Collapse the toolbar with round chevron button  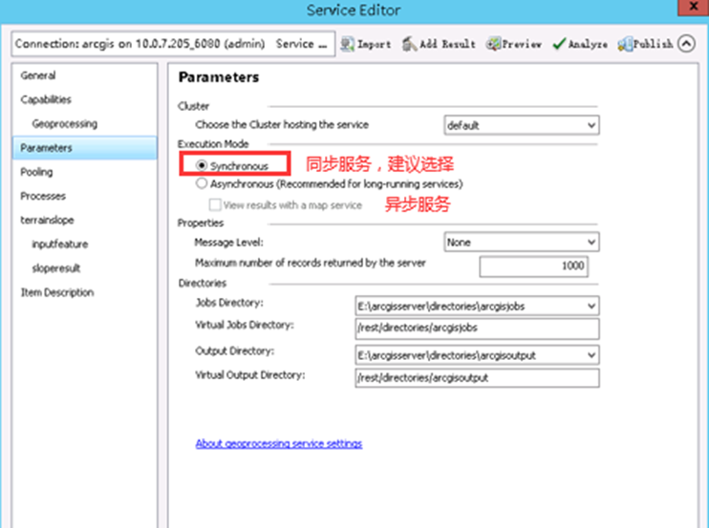coord(686,44)
